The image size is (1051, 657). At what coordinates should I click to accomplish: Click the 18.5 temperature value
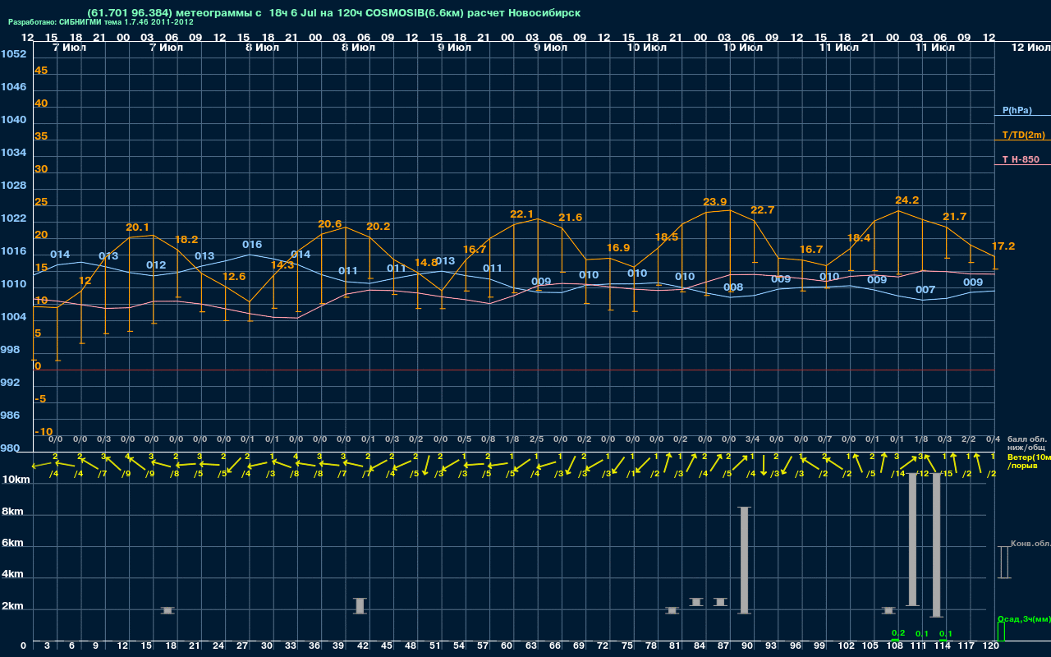click(x=666, y=237)
